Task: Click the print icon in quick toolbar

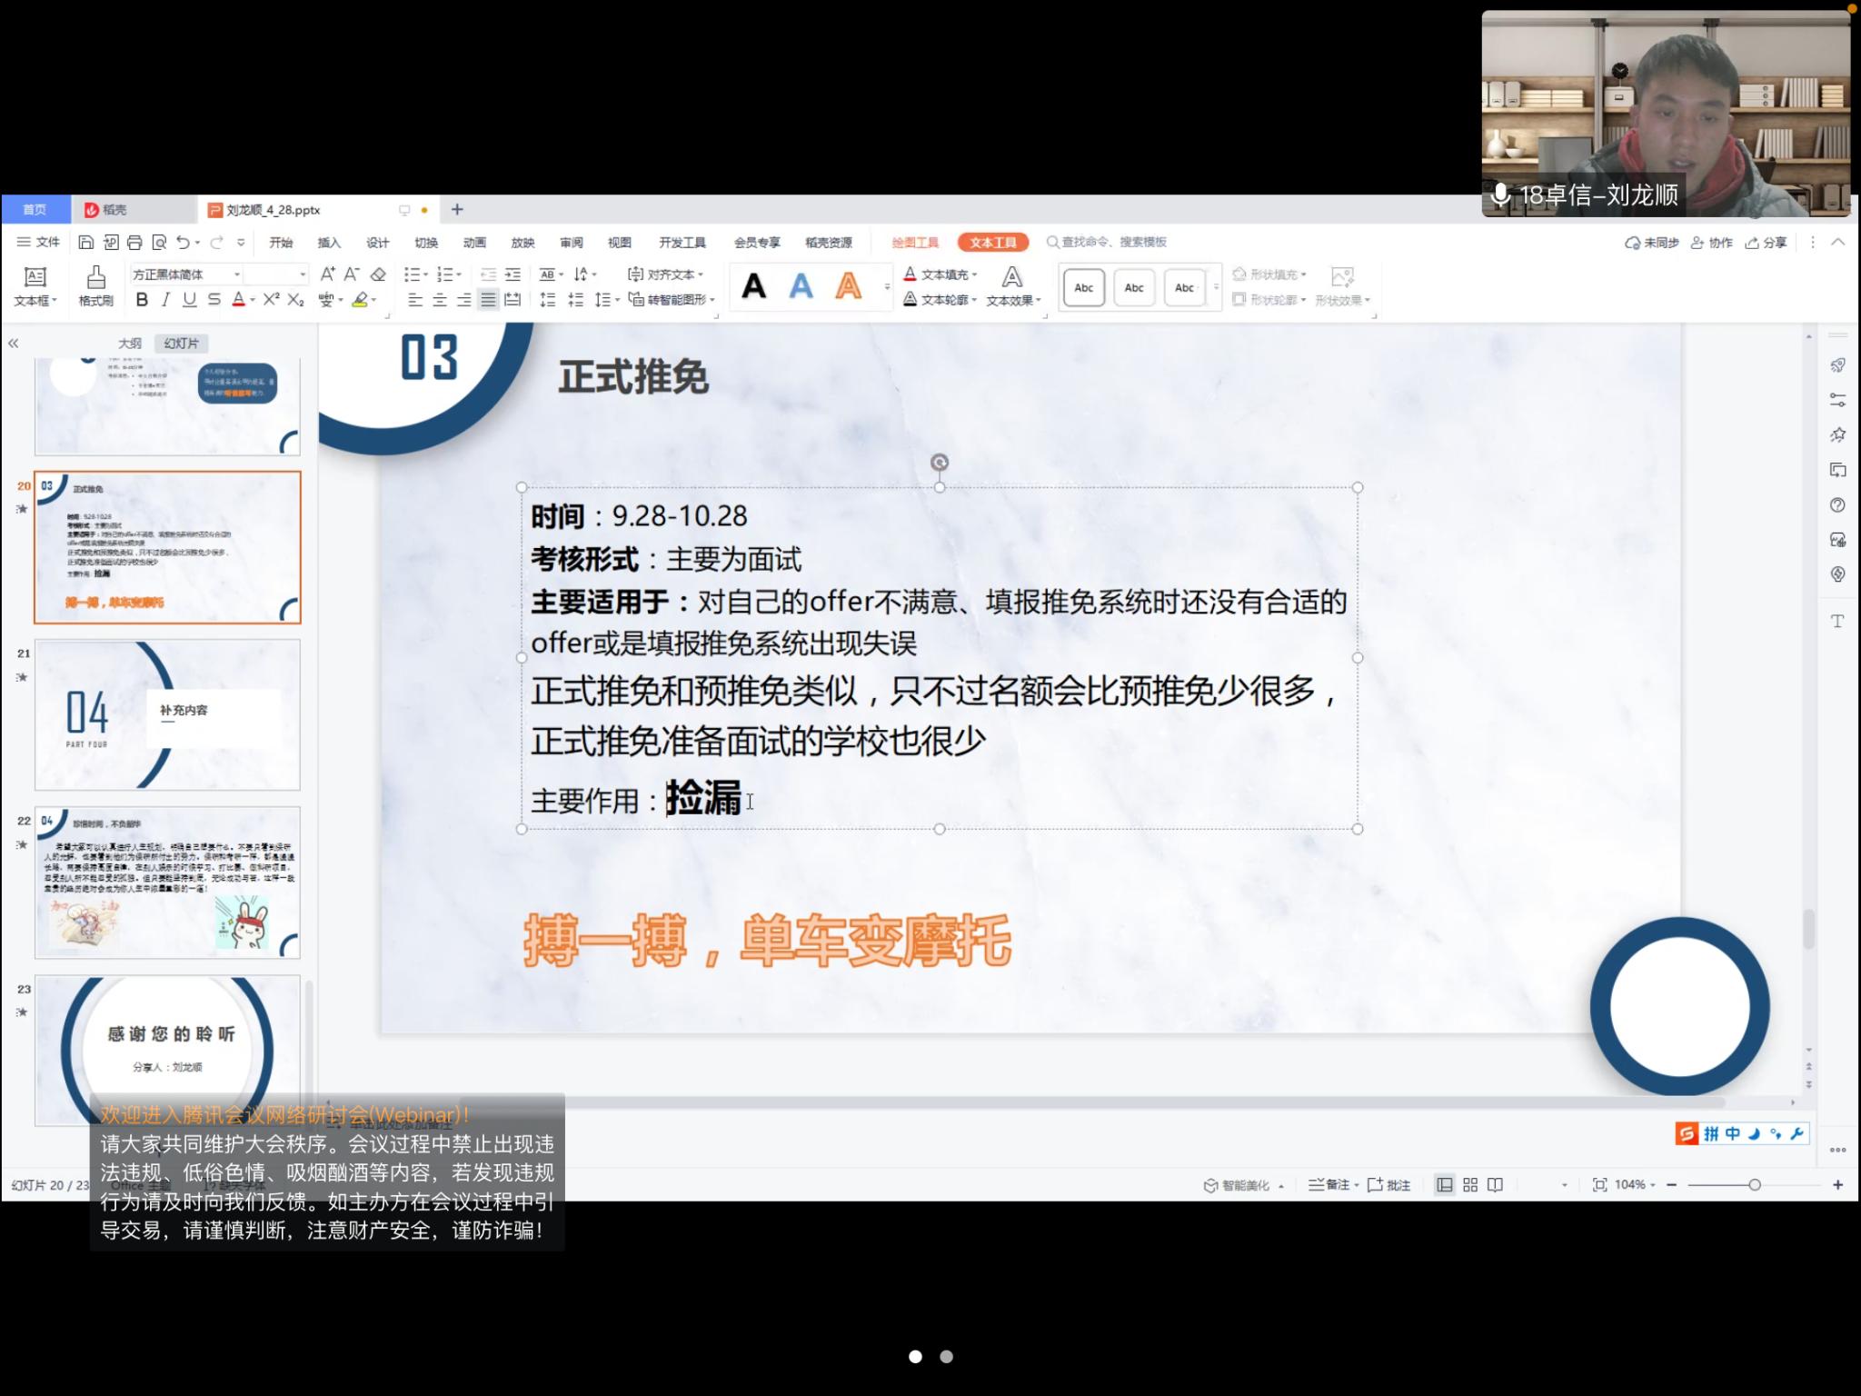Action: tap(134, 243)
